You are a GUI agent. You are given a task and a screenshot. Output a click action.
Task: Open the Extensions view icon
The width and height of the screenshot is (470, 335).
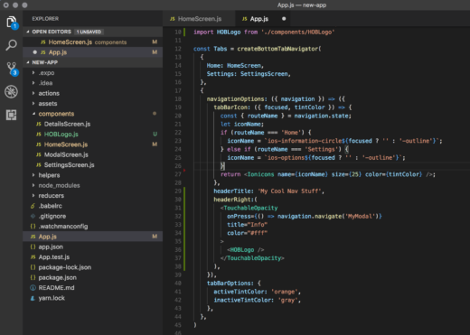(11, 115)
